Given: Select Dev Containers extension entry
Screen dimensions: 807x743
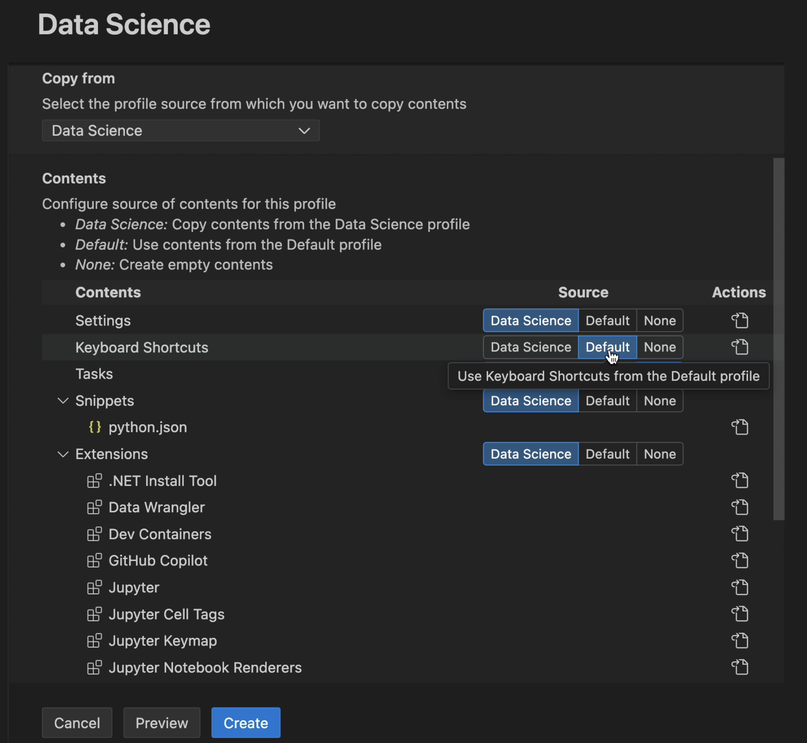Looking at the screenshot, I should [x=159, y=534].
